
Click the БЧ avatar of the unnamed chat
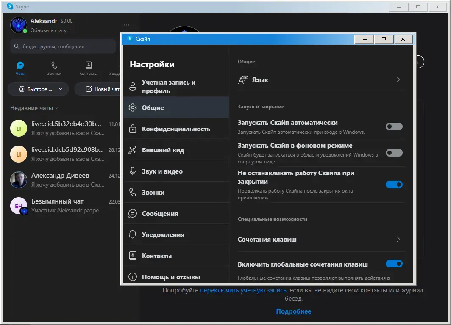tap(19, 206)
